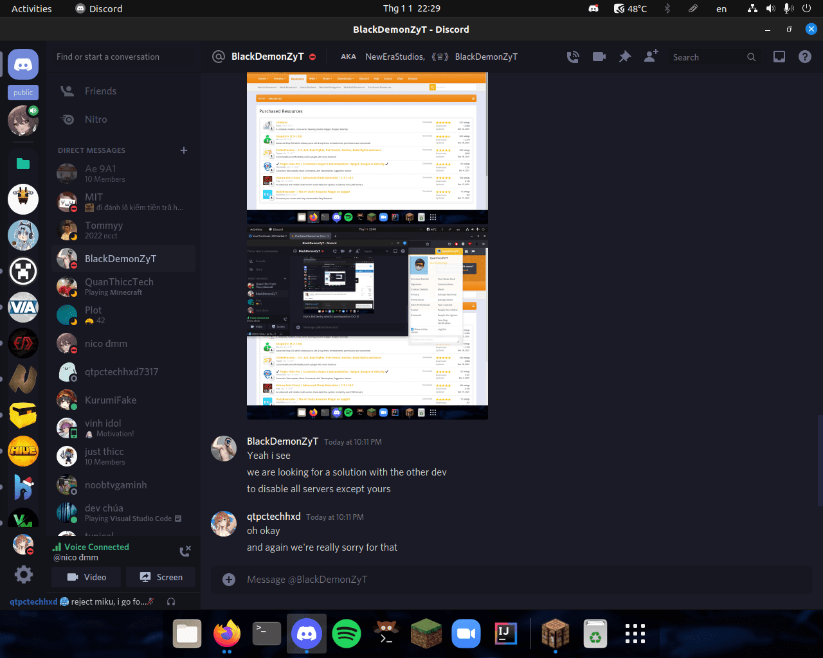Open Terminal from the dock
This screenshot has height=658, width=823.
(x=267, y=634)
